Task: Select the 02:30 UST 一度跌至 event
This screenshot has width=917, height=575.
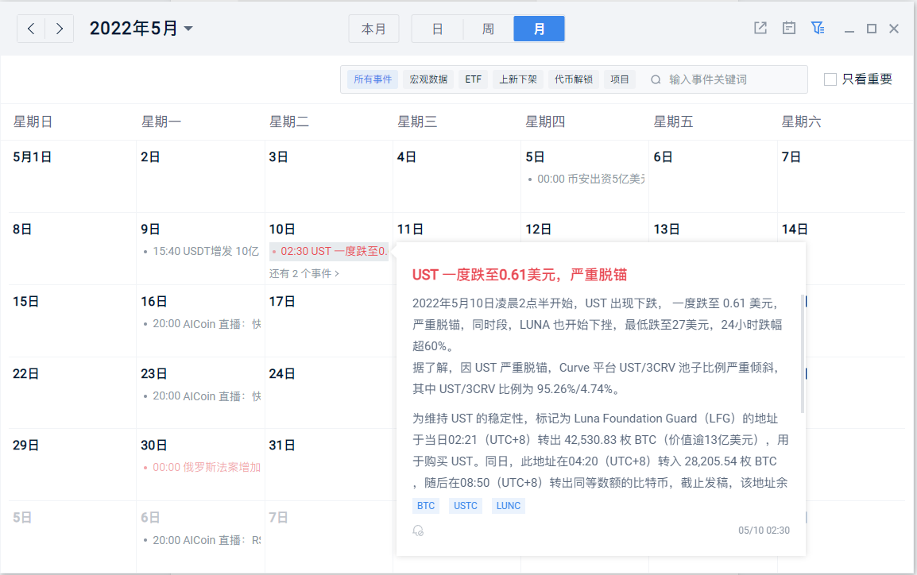Action: pyautogui.click(x=329, y=251)
